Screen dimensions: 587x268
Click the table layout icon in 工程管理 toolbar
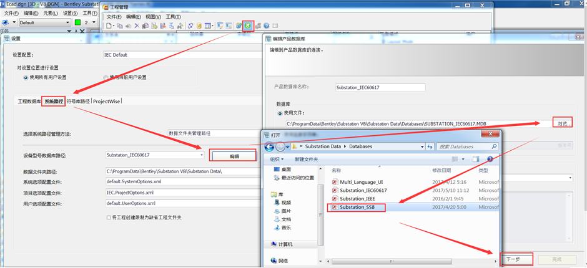point(207,26)
